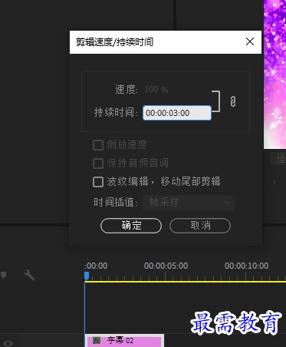Click the 速度 100 % value
Screen dimensions: 286x347
click(x=156, y=89)
